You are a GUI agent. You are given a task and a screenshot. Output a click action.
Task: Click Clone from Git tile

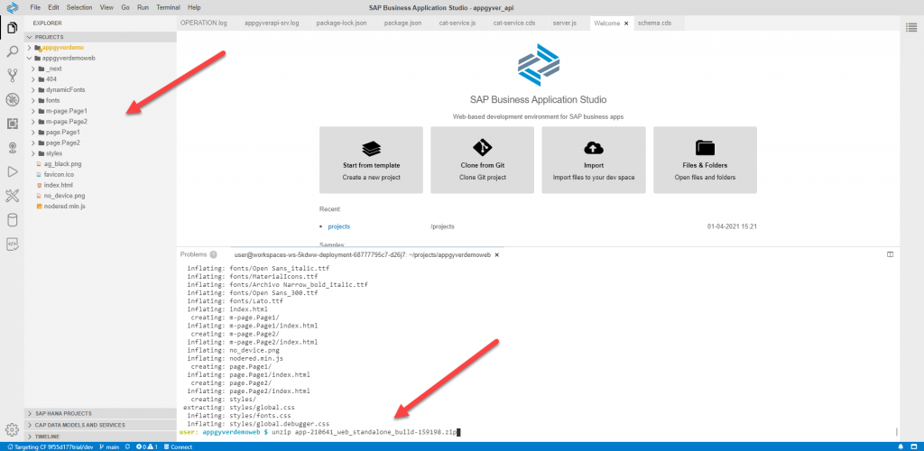tap(482, 160)
